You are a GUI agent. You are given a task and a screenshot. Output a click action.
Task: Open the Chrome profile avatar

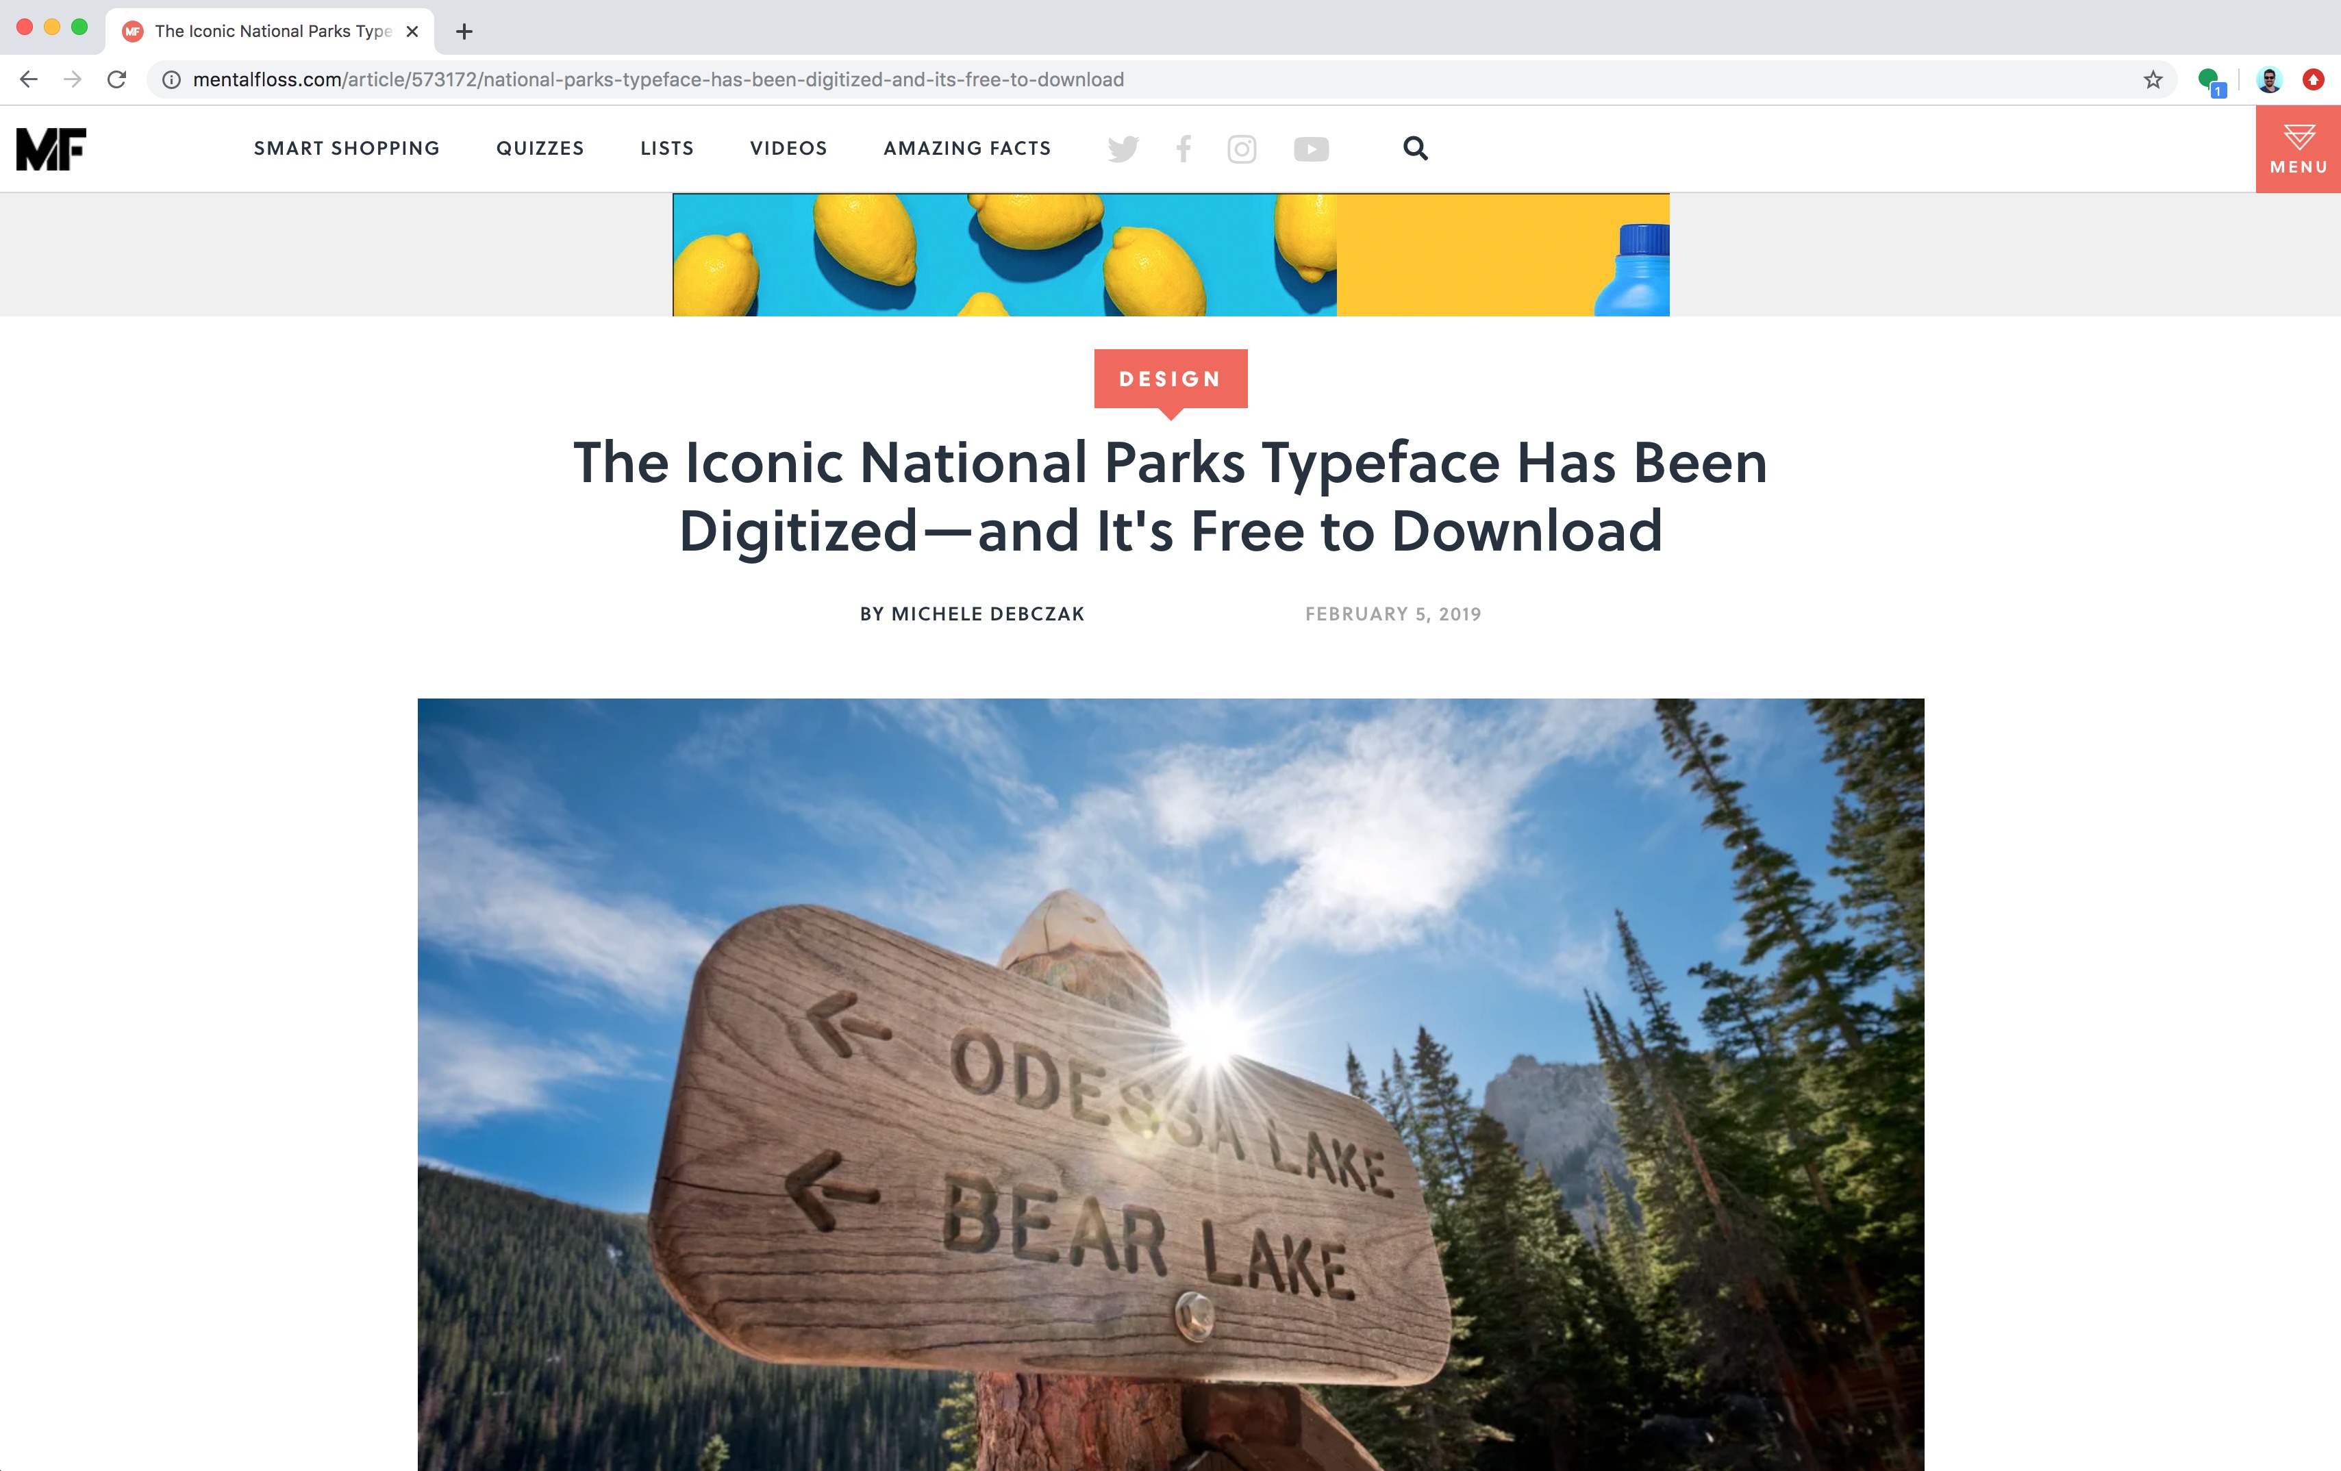pyautogui.click(x=2269, y=79)
